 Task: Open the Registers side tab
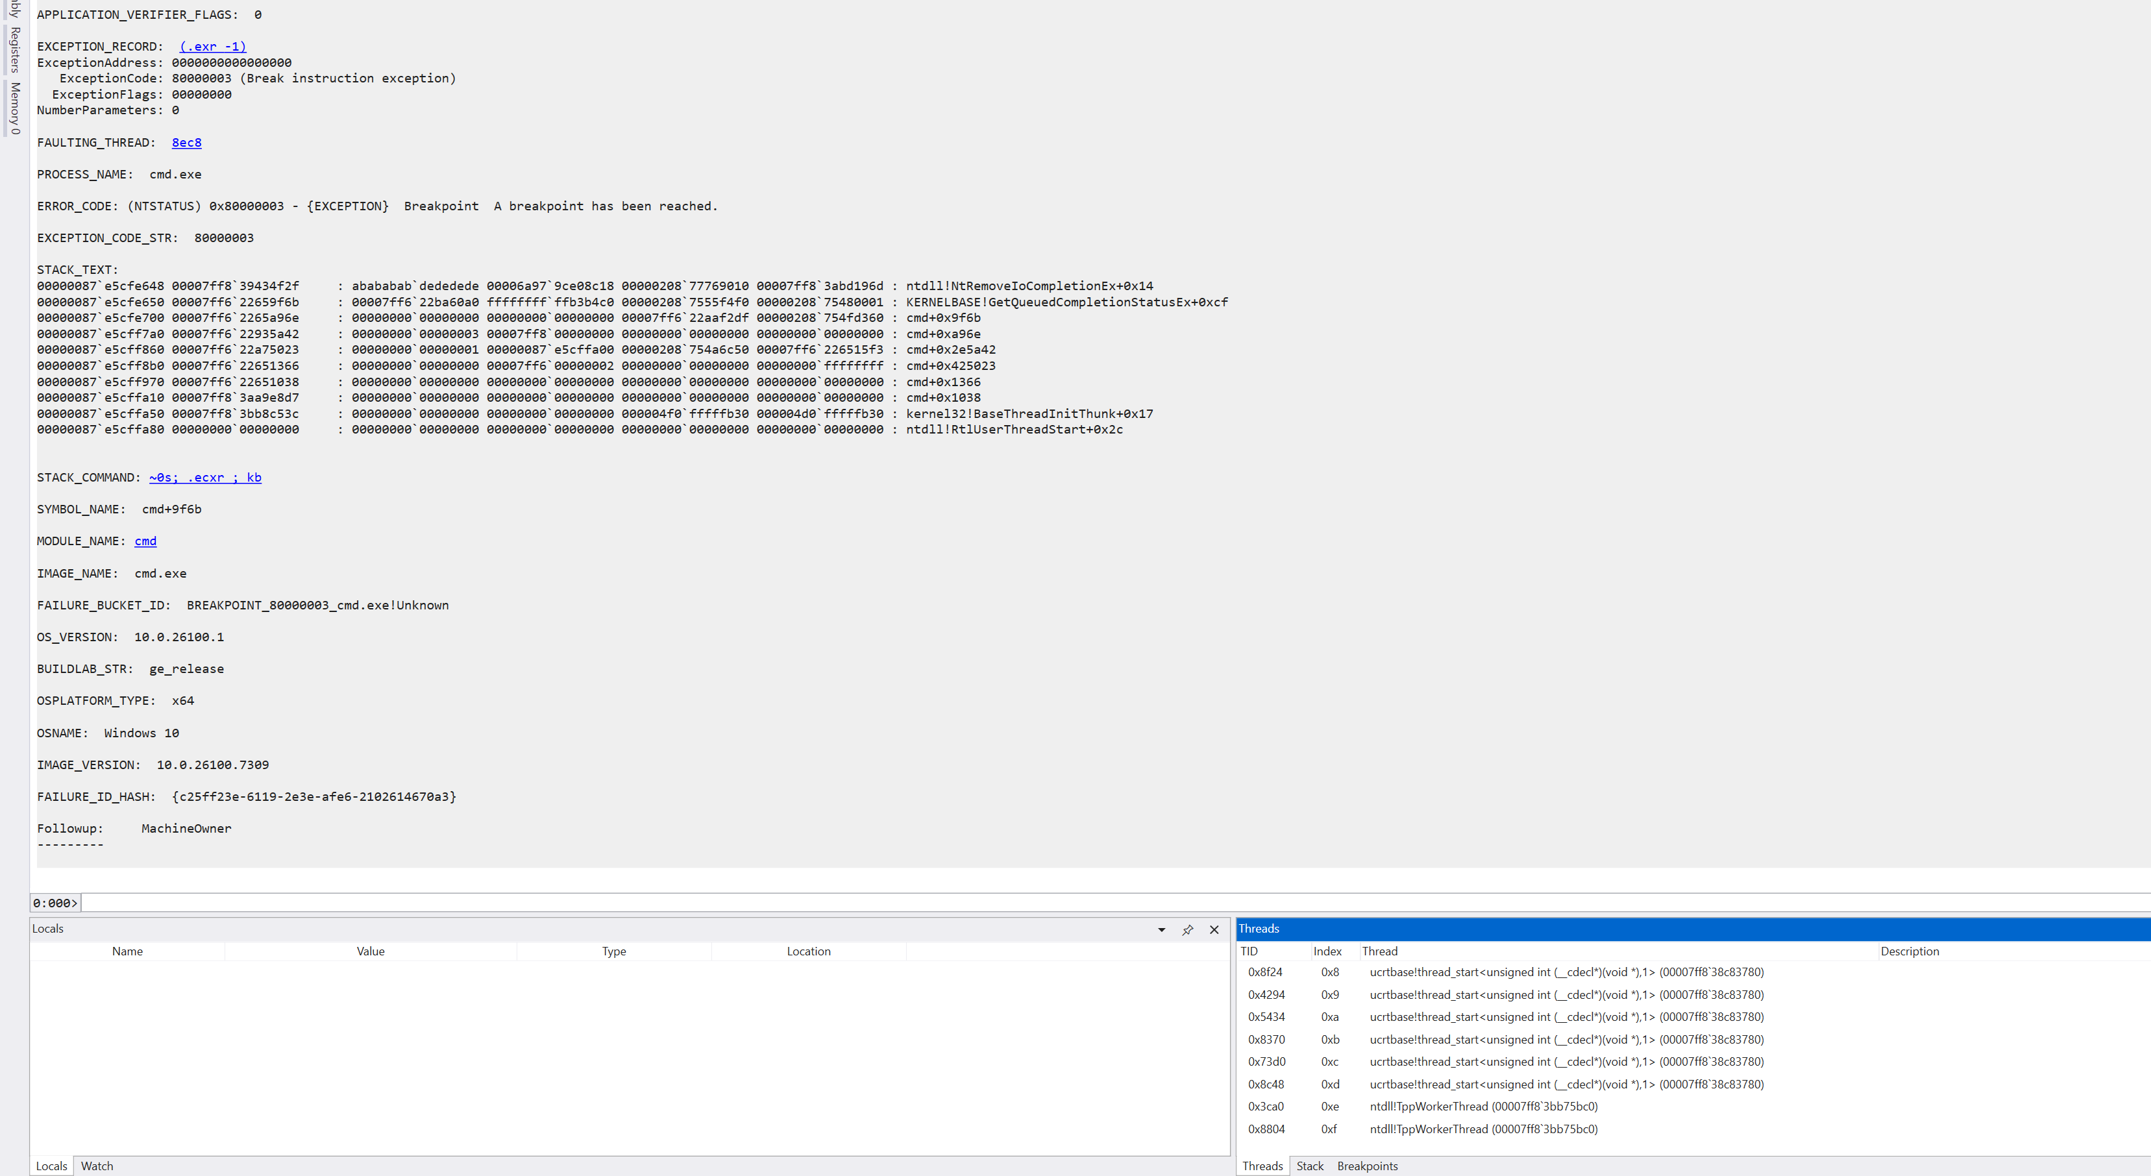(14, 50)
